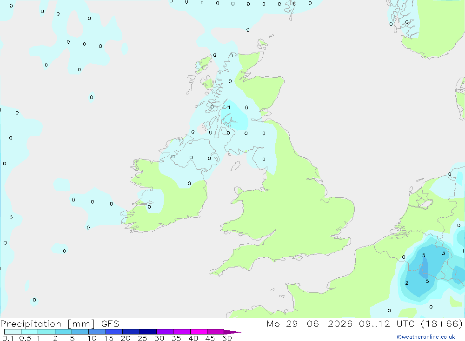Pick the 0.1–0.5 mm palest cyan legend swatch

coord(13,332)
